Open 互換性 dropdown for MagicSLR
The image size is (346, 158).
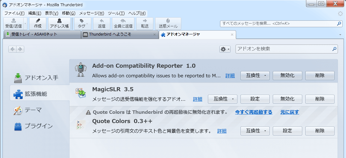(x=222, y=99)
